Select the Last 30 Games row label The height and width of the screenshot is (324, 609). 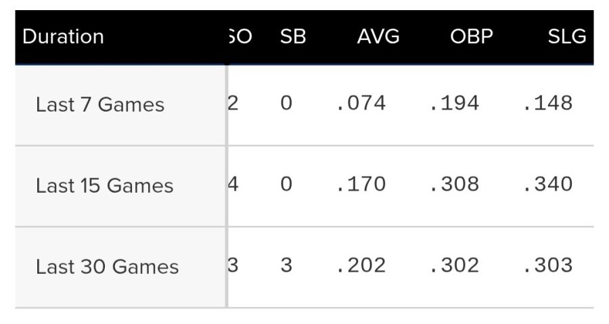tap(107, 267)
